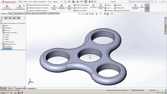The height and width of the screenshot is (94, 167).
Task: Click the Open document icon
Action: (x=69, y=2)
